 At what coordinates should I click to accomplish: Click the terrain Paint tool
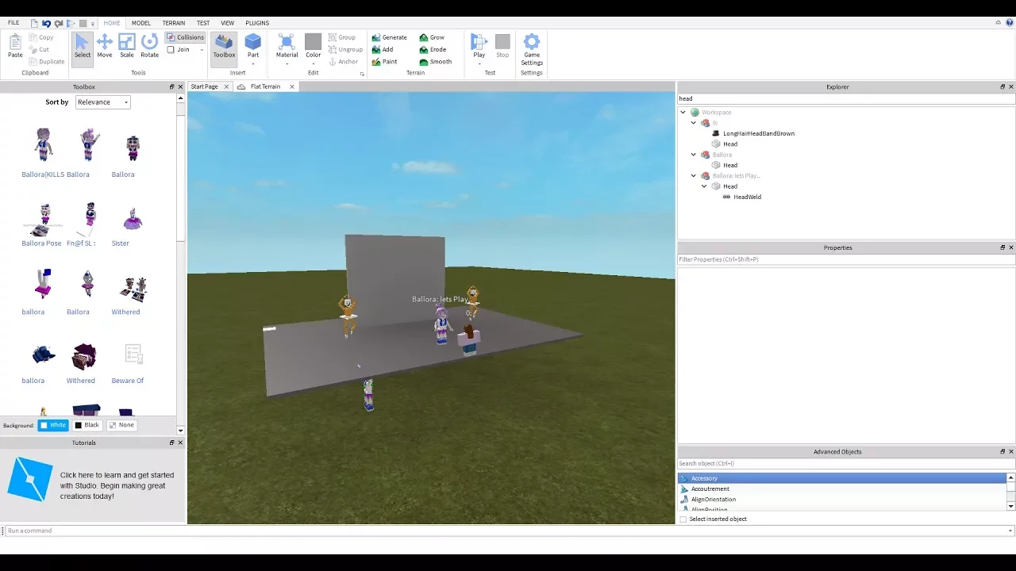click(384, 62)
